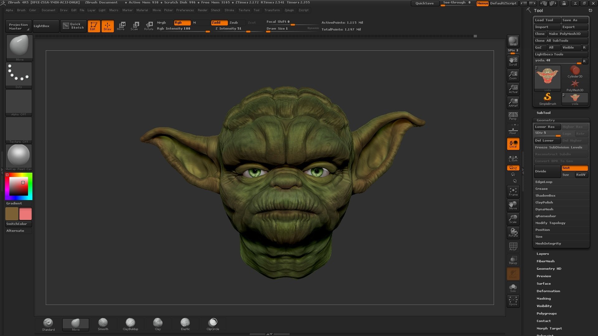Select the ClayBuildup brush
598x336 pixels.
130,324
